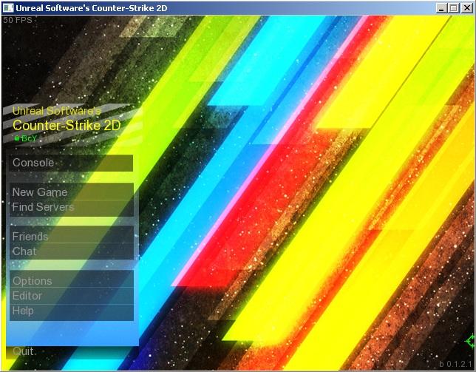Maximize the Counter-Strike 2D window

click(454, 8)
